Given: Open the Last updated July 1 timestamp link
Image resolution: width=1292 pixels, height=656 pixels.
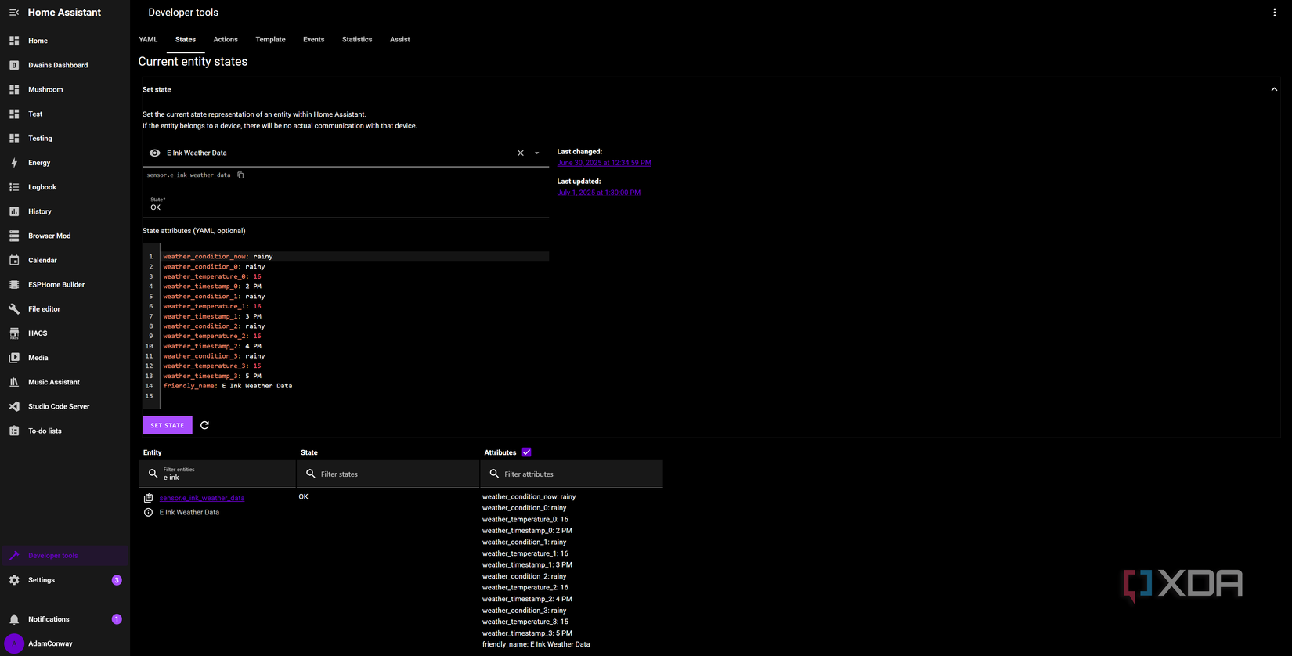Looking at the screenshot, I should (x=599, y=193).
